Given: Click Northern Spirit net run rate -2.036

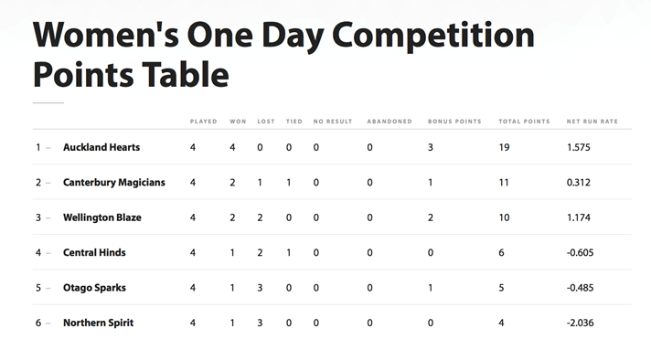Looking at the screenshot, I should tap(580, 323).
